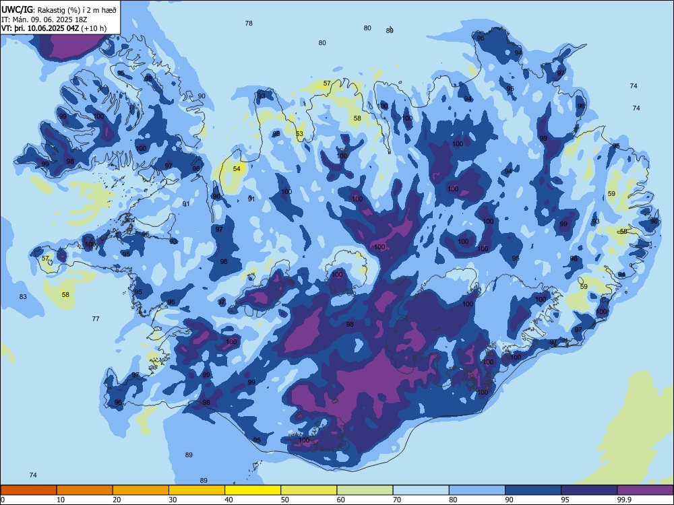The width and height of the screenshot is (674, 505).
Task: Click the 'Rakastig (%) í 2 m hæð' label
Action: click(x=75, y=10)
